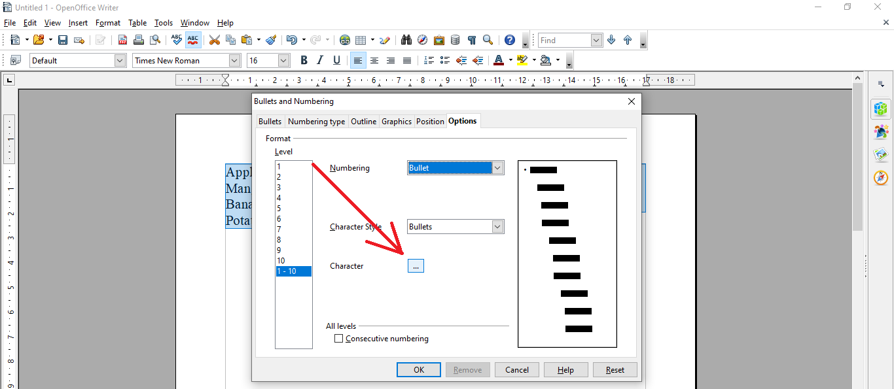This screenshot has width=894, height=389.
Task: Toggle AutoSpellcheck in the toolbar
Action: pyautogui.click(x=192, y=39)
